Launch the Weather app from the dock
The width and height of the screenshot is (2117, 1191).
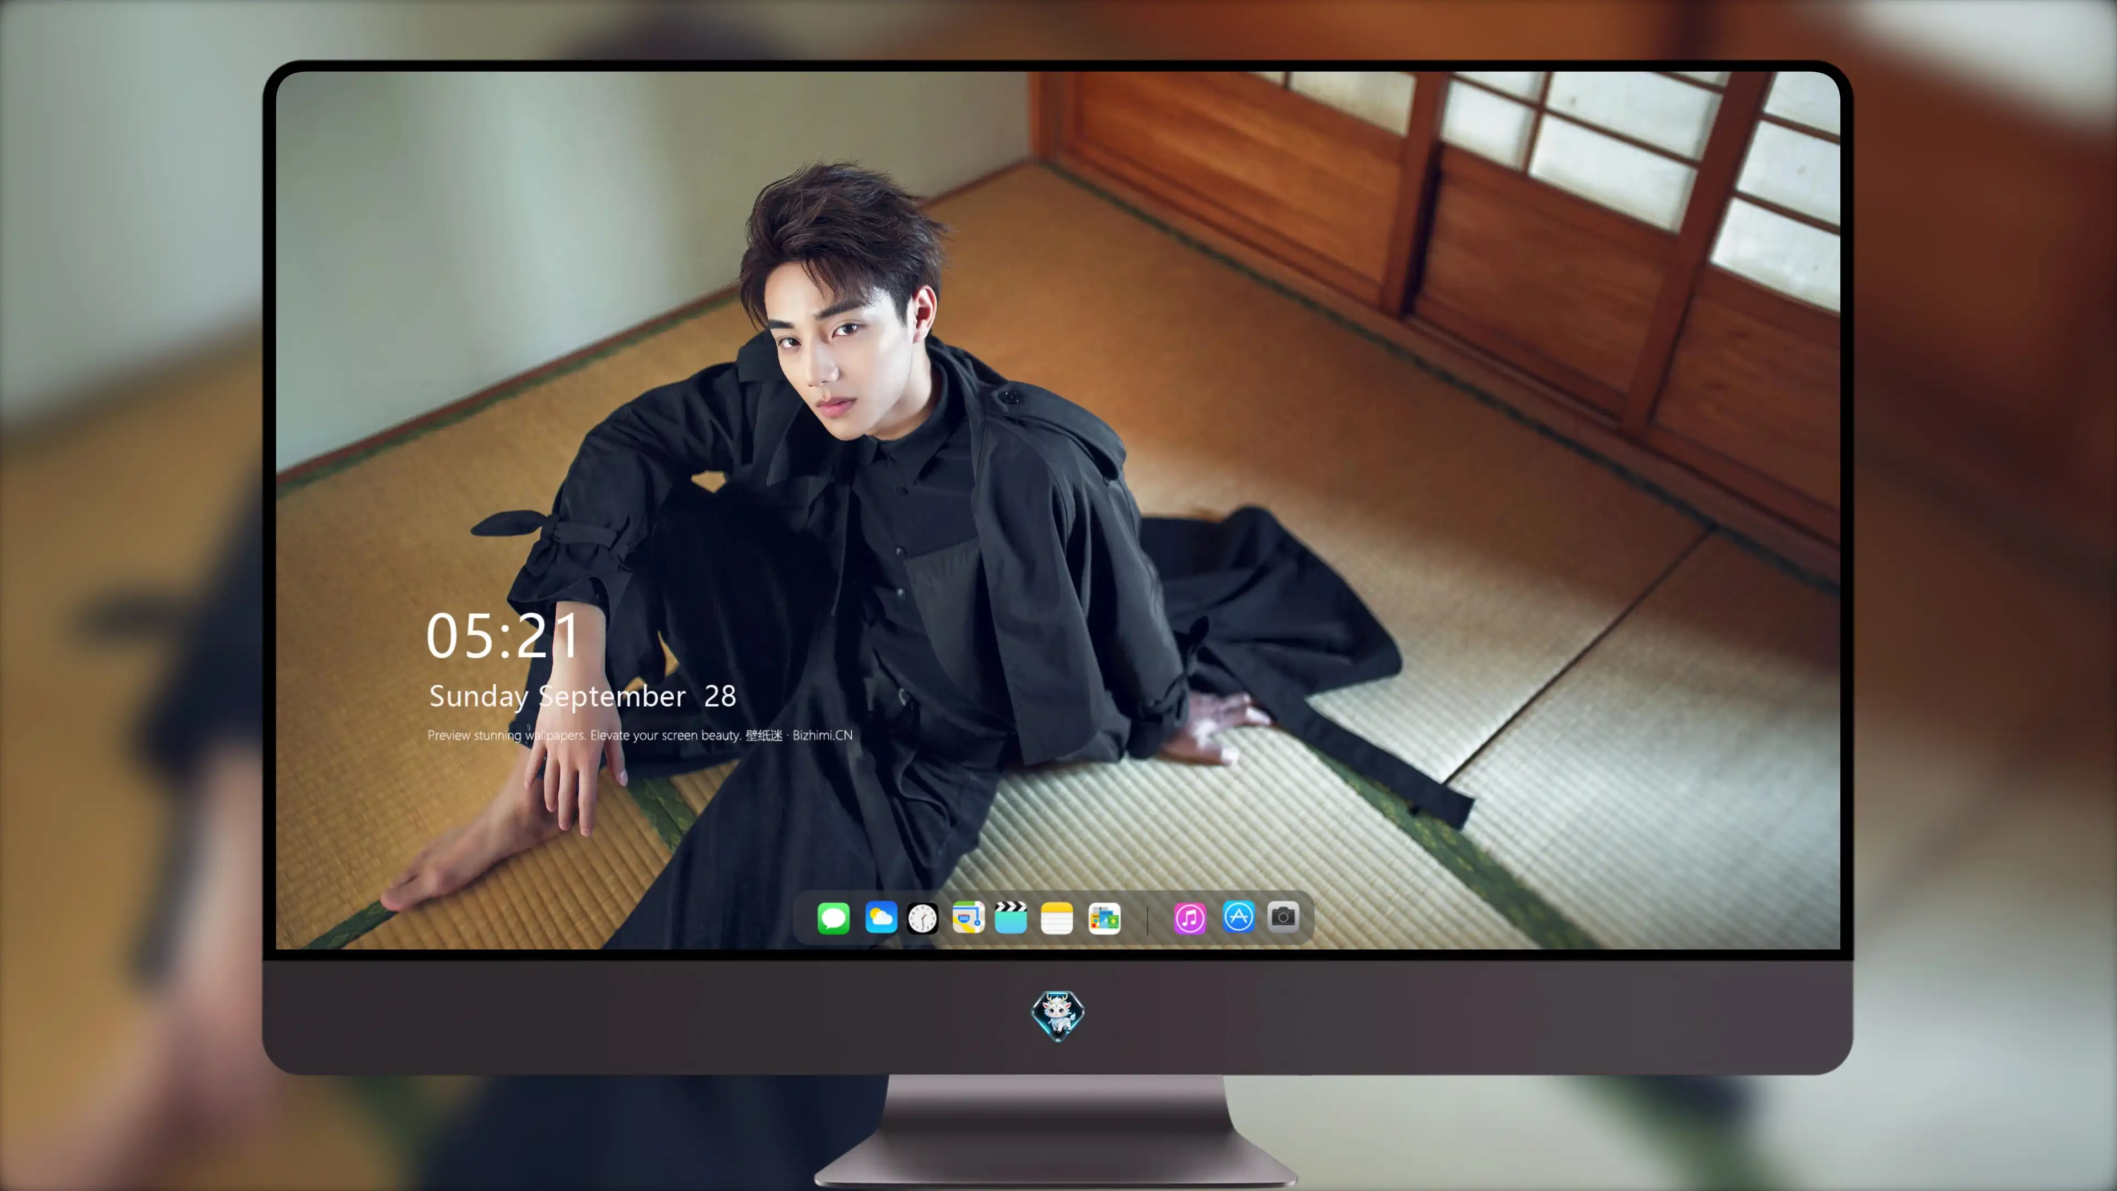881,918
